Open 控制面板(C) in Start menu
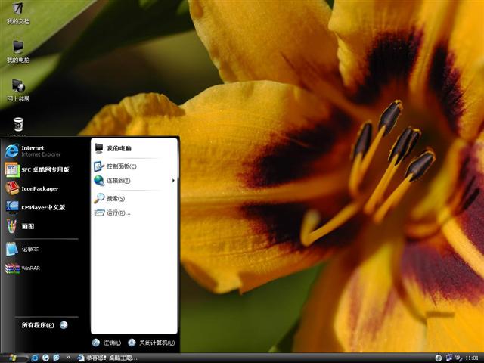The height and width of the screenshot is (363, 484). pyautogui.click(x=116, y=166)
